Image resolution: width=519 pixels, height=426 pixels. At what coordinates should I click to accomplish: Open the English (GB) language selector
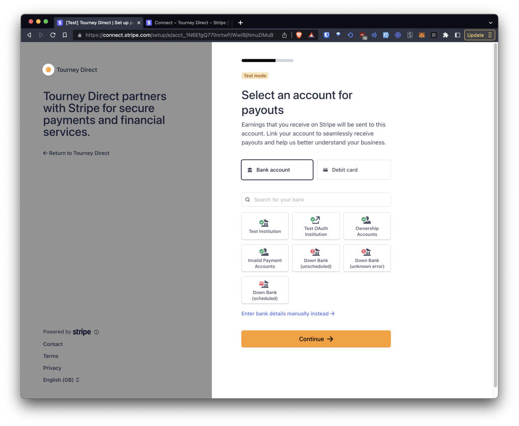(x=61, y=380)
